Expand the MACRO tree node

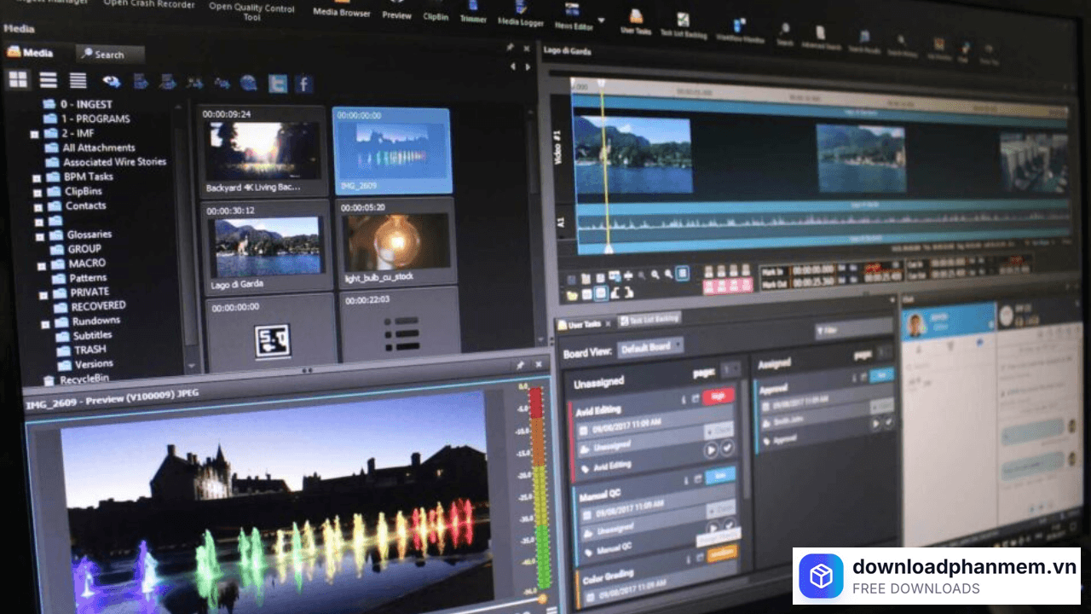42,266
